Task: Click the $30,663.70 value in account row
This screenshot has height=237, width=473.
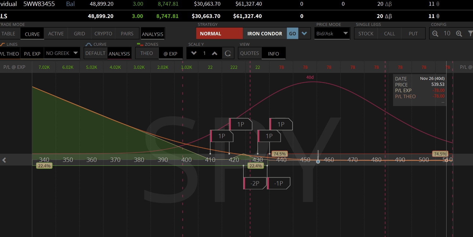Action: point(207,4)
